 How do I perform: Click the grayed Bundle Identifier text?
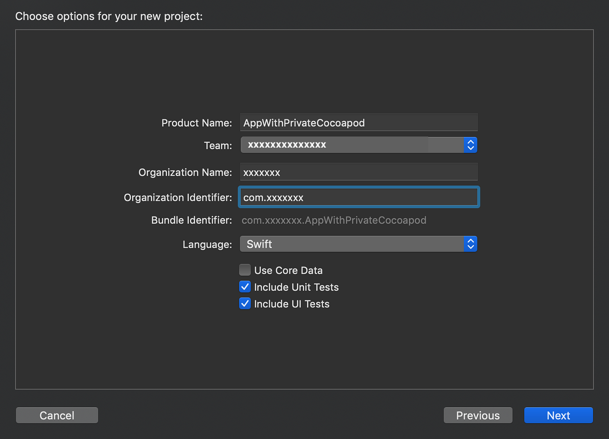click(x=334, y=220)
